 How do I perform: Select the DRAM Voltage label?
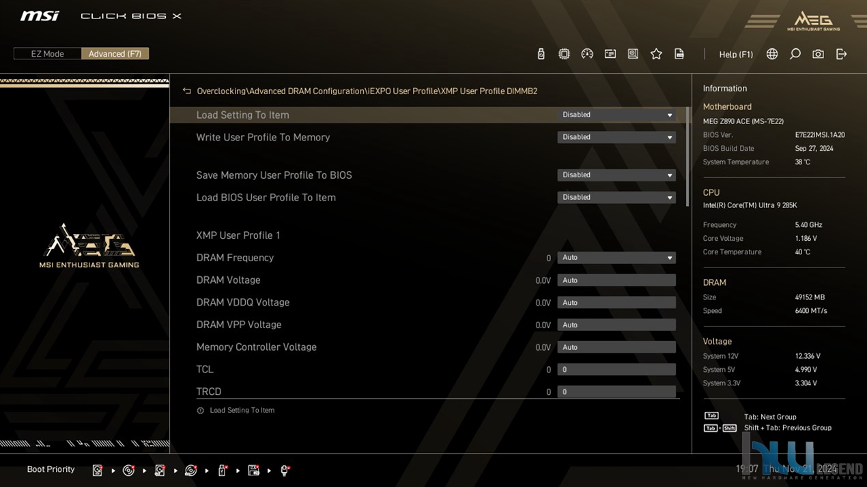228,280
